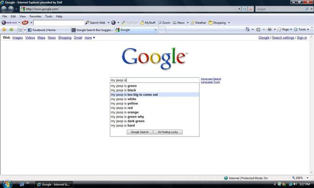
Task: Click the Google Search button
Action: click(139, 132)
